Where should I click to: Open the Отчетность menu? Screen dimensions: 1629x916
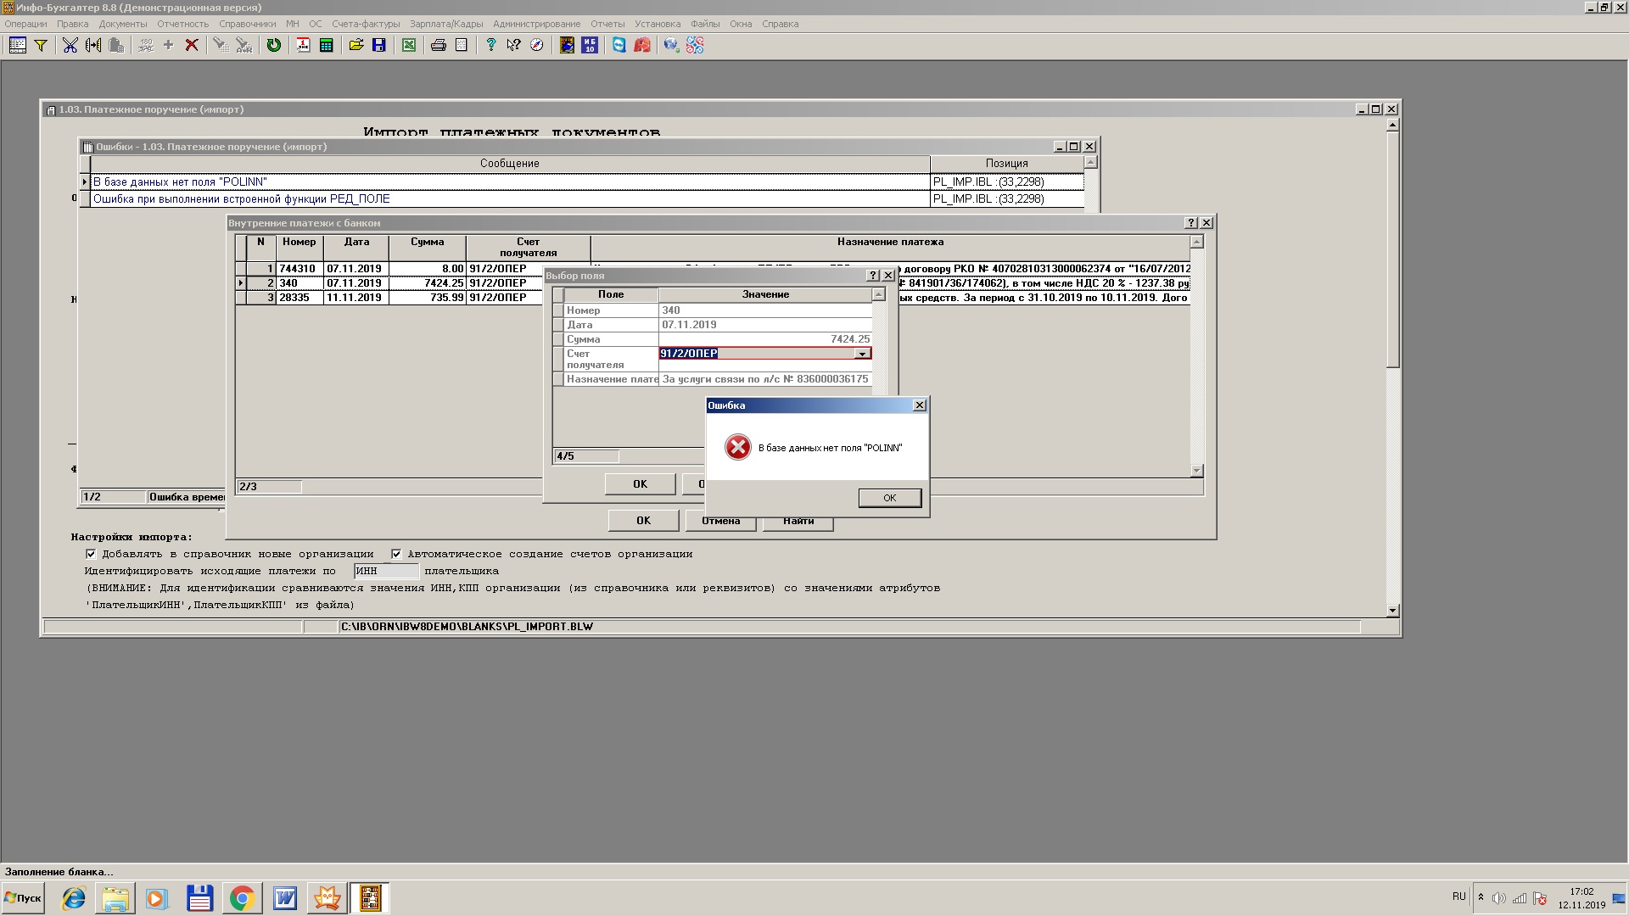182,24
